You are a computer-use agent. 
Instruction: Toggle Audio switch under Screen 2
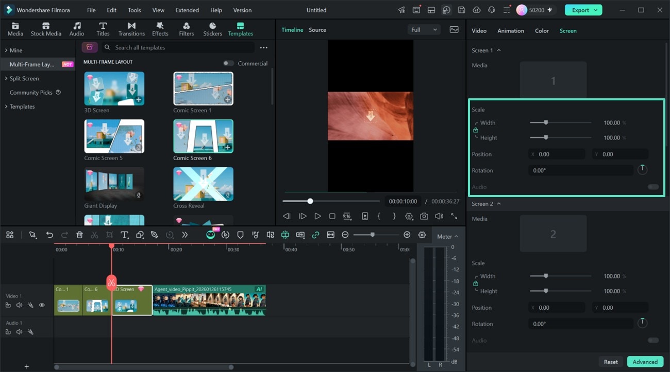(653, 340)
